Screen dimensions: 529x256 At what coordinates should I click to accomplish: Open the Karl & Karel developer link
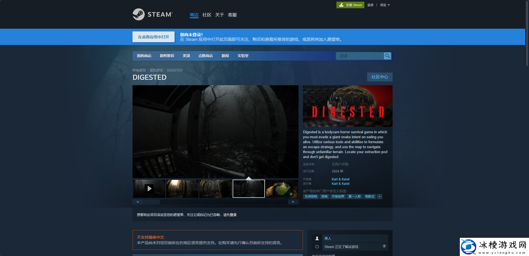click(340, 179)
